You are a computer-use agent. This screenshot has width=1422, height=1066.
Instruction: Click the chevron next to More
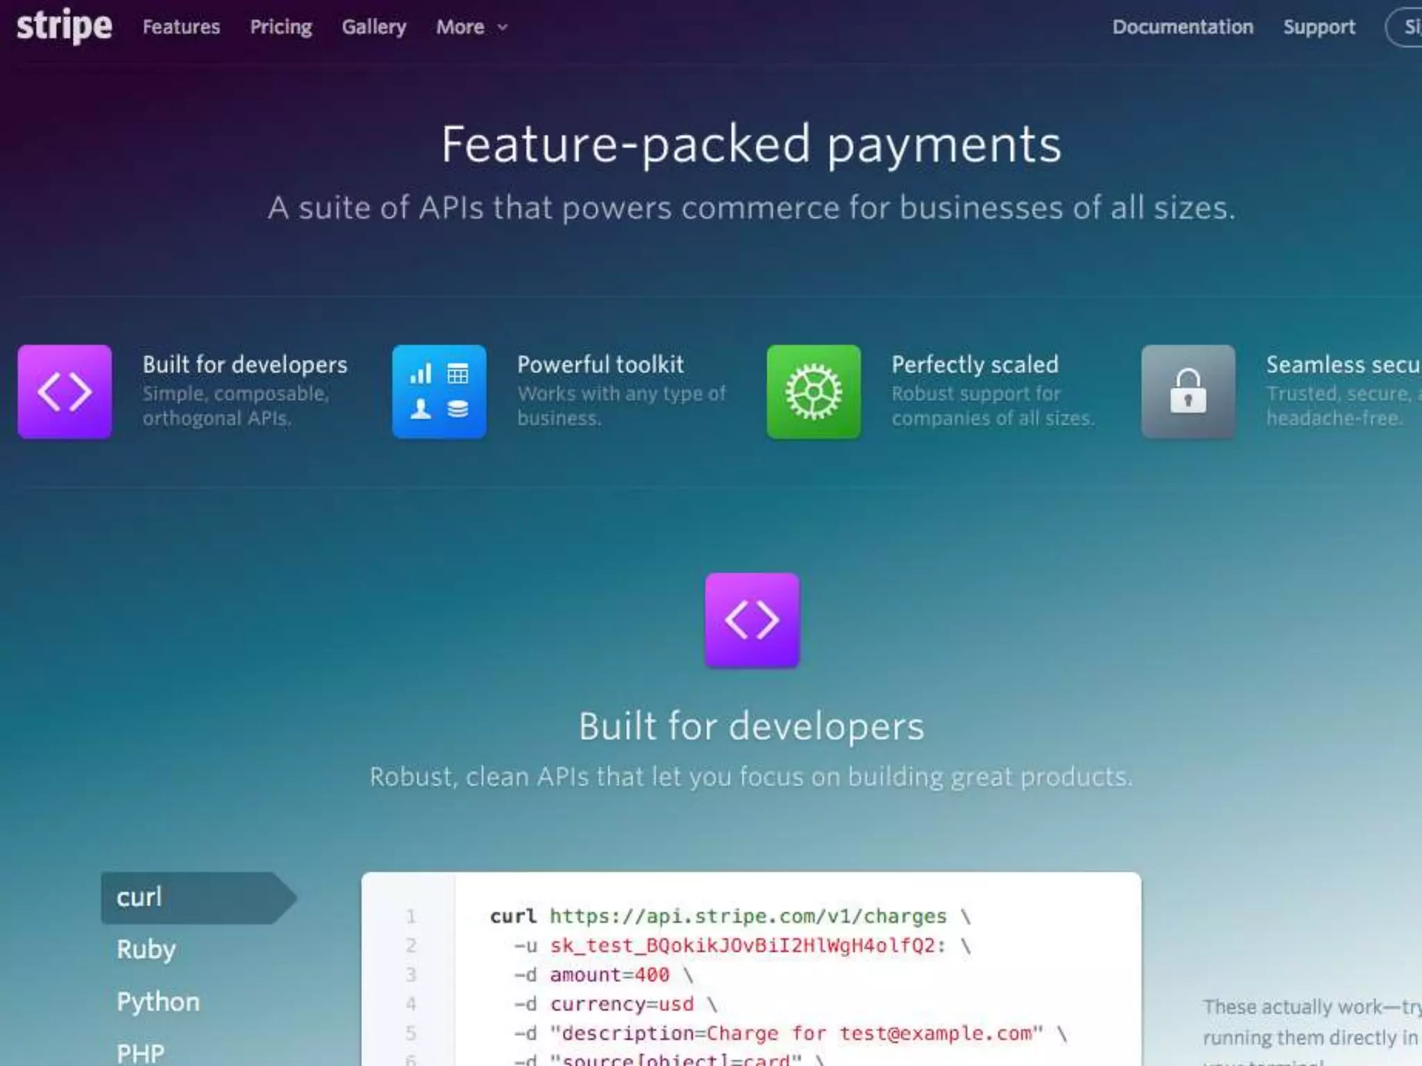[503, 28]
